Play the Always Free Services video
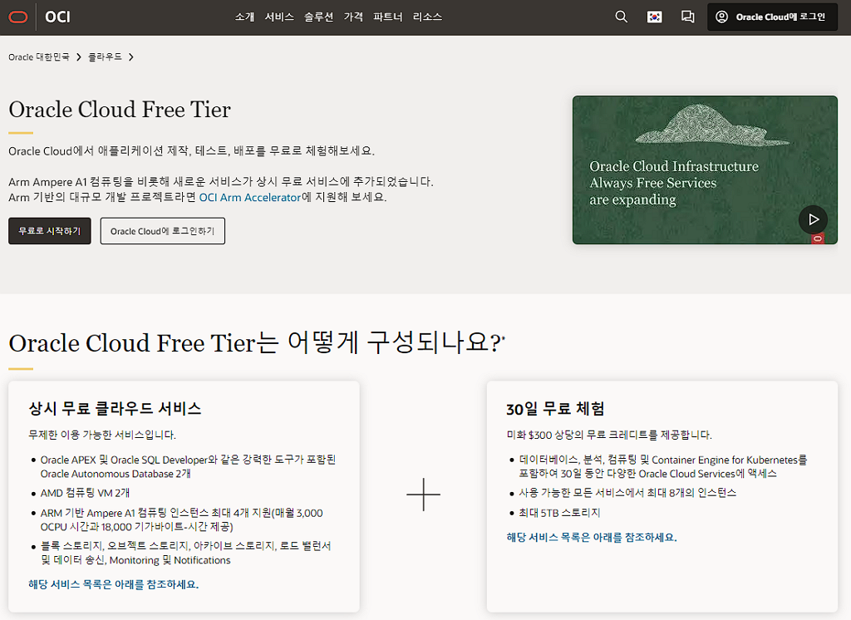This screenshot has width=851, height=620. click(813, 219)
